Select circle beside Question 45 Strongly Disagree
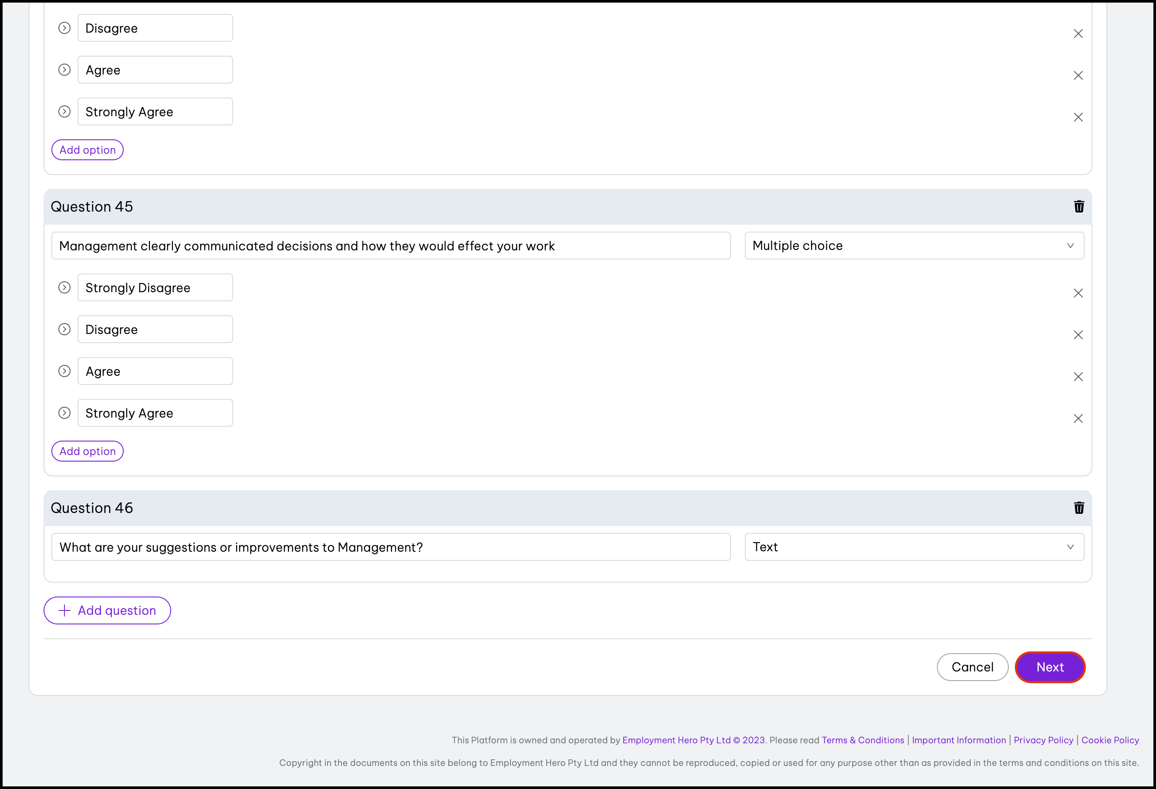Viewport: 1156px width, 789px height. [x=64, y=287]
